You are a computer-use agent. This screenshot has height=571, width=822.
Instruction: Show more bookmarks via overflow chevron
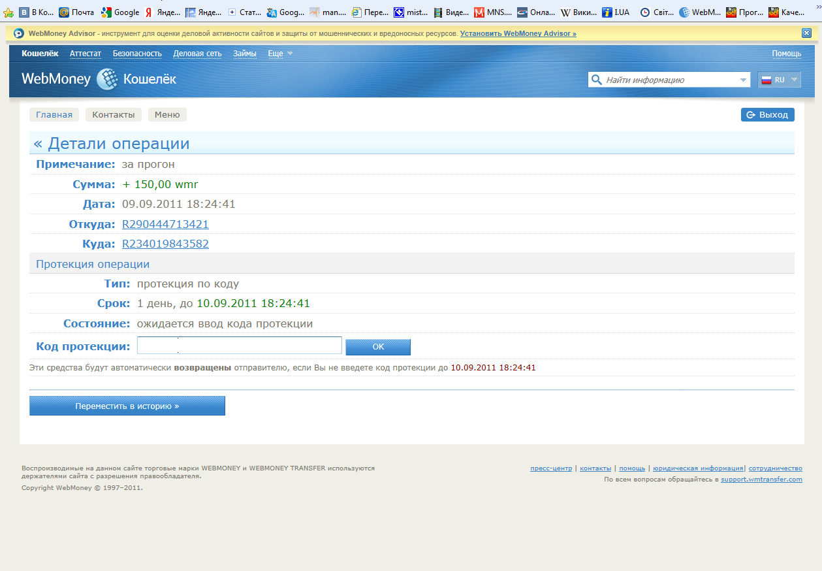818,7
